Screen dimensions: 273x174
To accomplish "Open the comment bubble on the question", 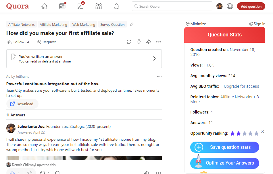I will (x=129, y=42).
